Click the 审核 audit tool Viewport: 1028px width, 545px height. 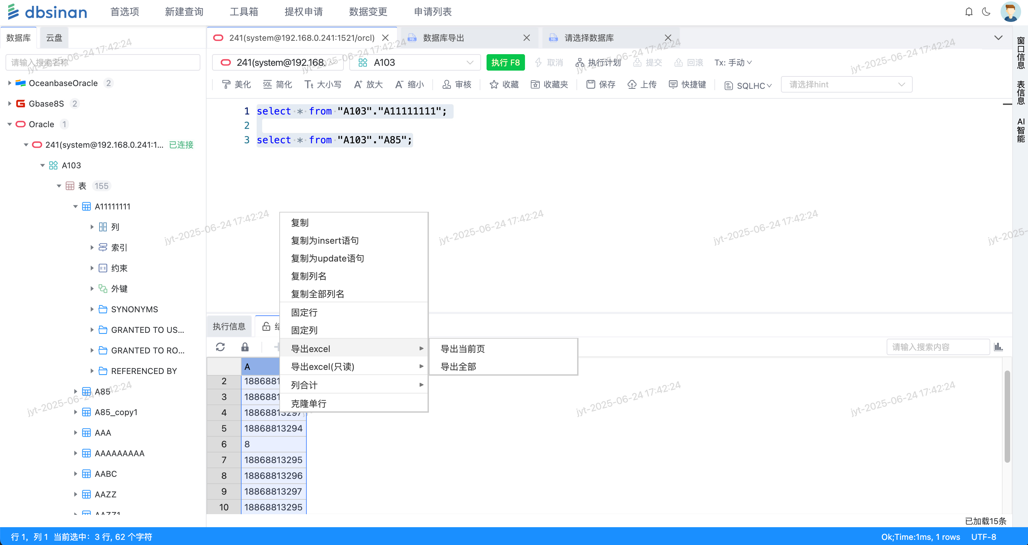(x=457, y=85)
